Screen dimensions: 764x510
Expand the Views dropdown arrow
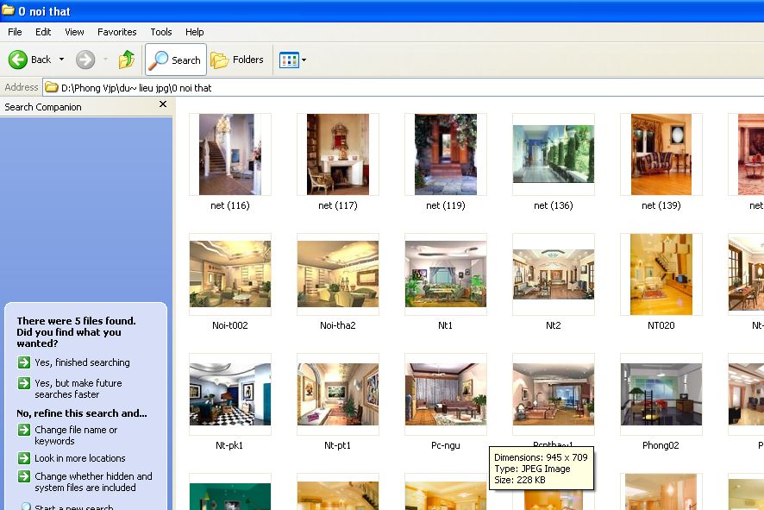pos(304,60)
